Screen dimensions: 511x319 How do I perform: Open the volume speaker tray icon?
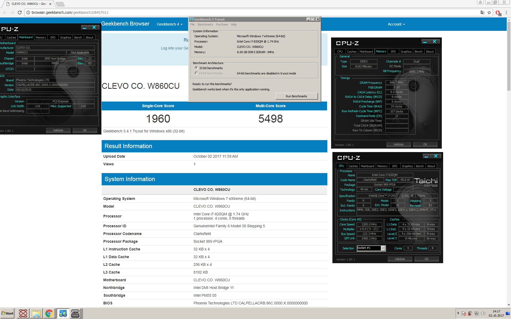click(483, 313)
